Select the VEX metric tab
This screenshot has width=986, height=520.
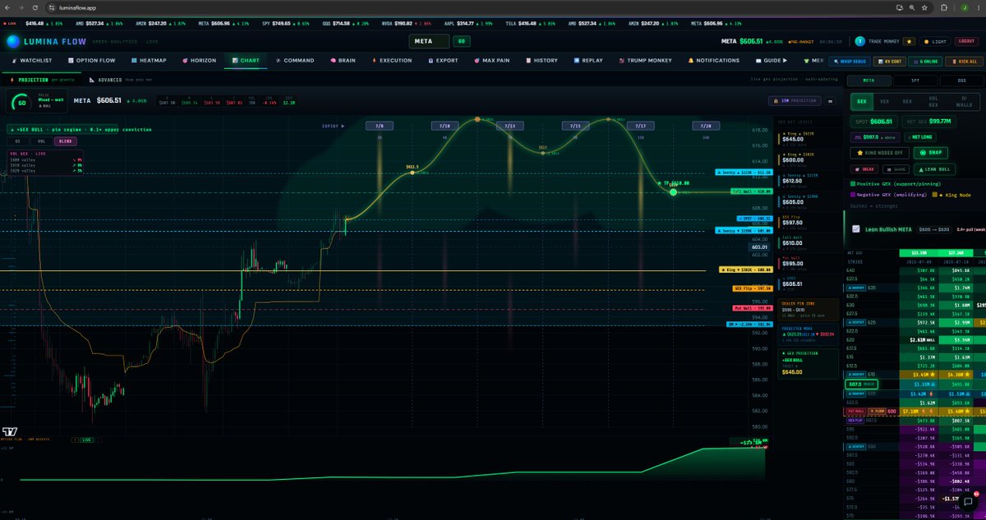point(884,101)
